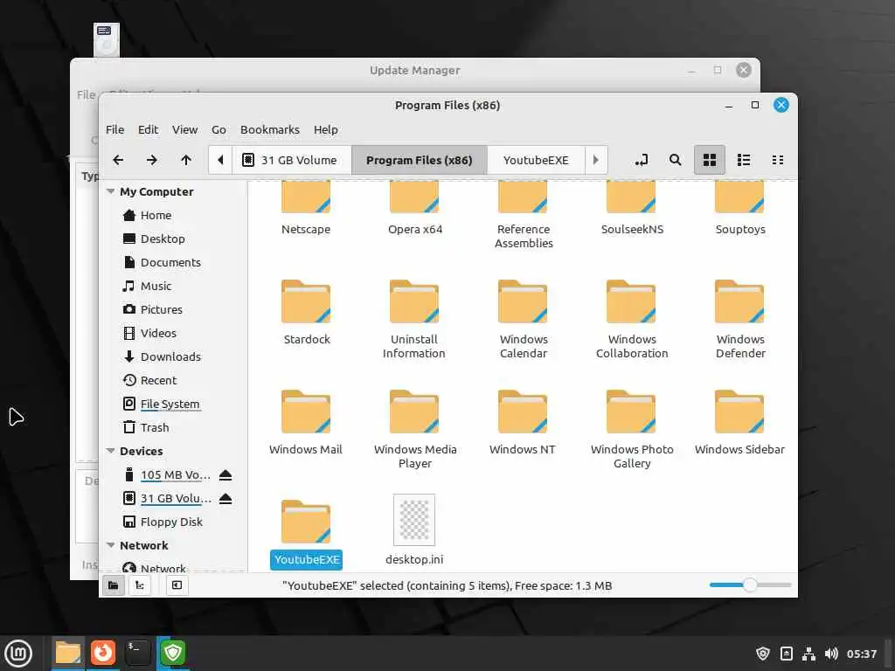Toggle the location entry icon
This screenshot has width=895, height=671.
[642, 160]
